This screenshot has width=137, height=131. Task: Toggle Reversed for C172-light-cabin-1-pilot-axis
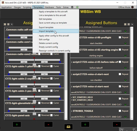39,66
